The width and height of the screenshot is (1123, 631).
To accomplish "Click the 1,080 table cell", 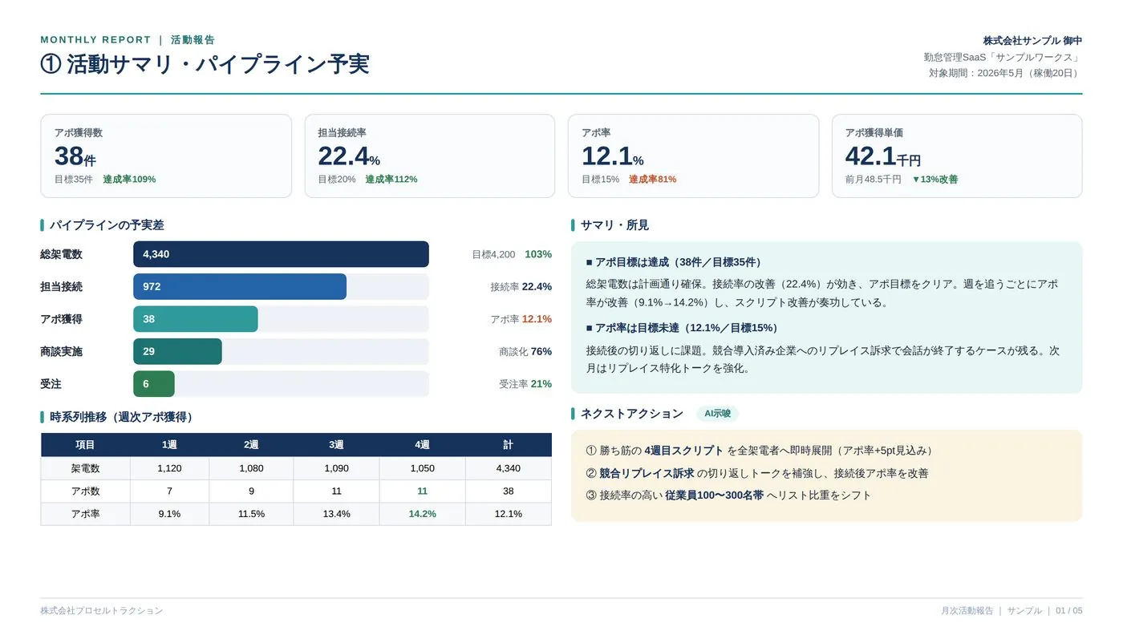I will click(x=251, y=468).
